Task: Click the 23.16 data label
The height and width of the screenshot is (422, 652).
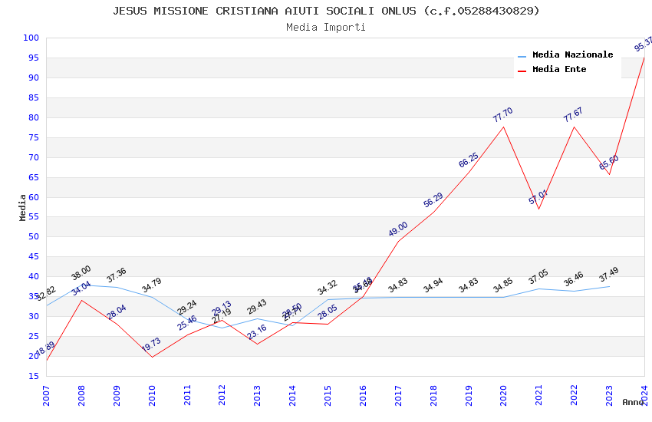Action: point(256,331)
